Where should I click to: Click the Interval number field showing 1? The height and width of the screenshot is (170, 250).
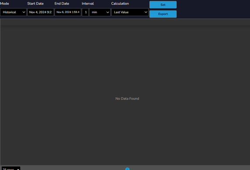pyautogui.click(x=86, y=12)
